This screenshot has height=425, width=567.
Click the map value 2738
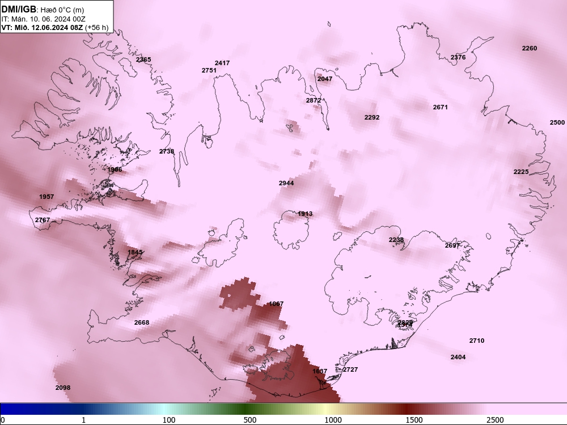(167, 151)
